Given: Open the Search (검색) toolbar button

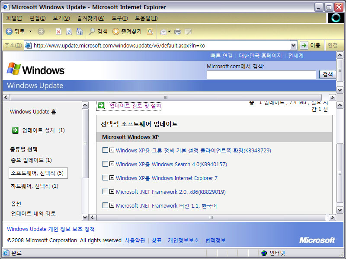Looking at the screenshot, I should 98,32.
